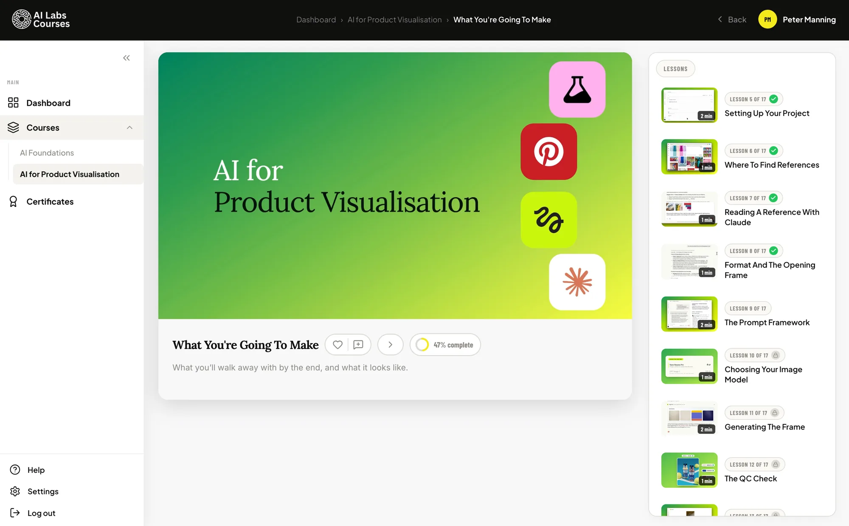Click Lesson 10 lock icon
This screenshot has width=849, height=526.
coord(776,355)
